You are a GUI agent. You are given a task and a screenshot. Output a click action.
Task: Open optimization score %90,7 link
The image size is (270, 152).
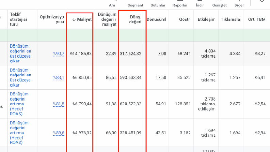click(x=59, y=54)
